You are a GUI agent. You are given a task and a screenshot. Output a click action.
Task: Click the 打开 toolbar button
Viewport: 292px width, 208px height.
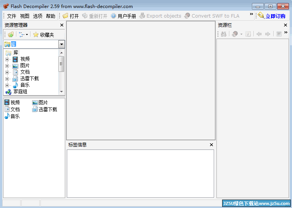pyautogui.click(x=71, y=16)
